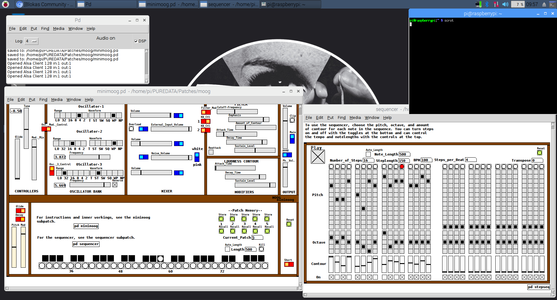
Task: Click the Oscillator-1 Volume slider in MIXER
Action: click(151, 115)
